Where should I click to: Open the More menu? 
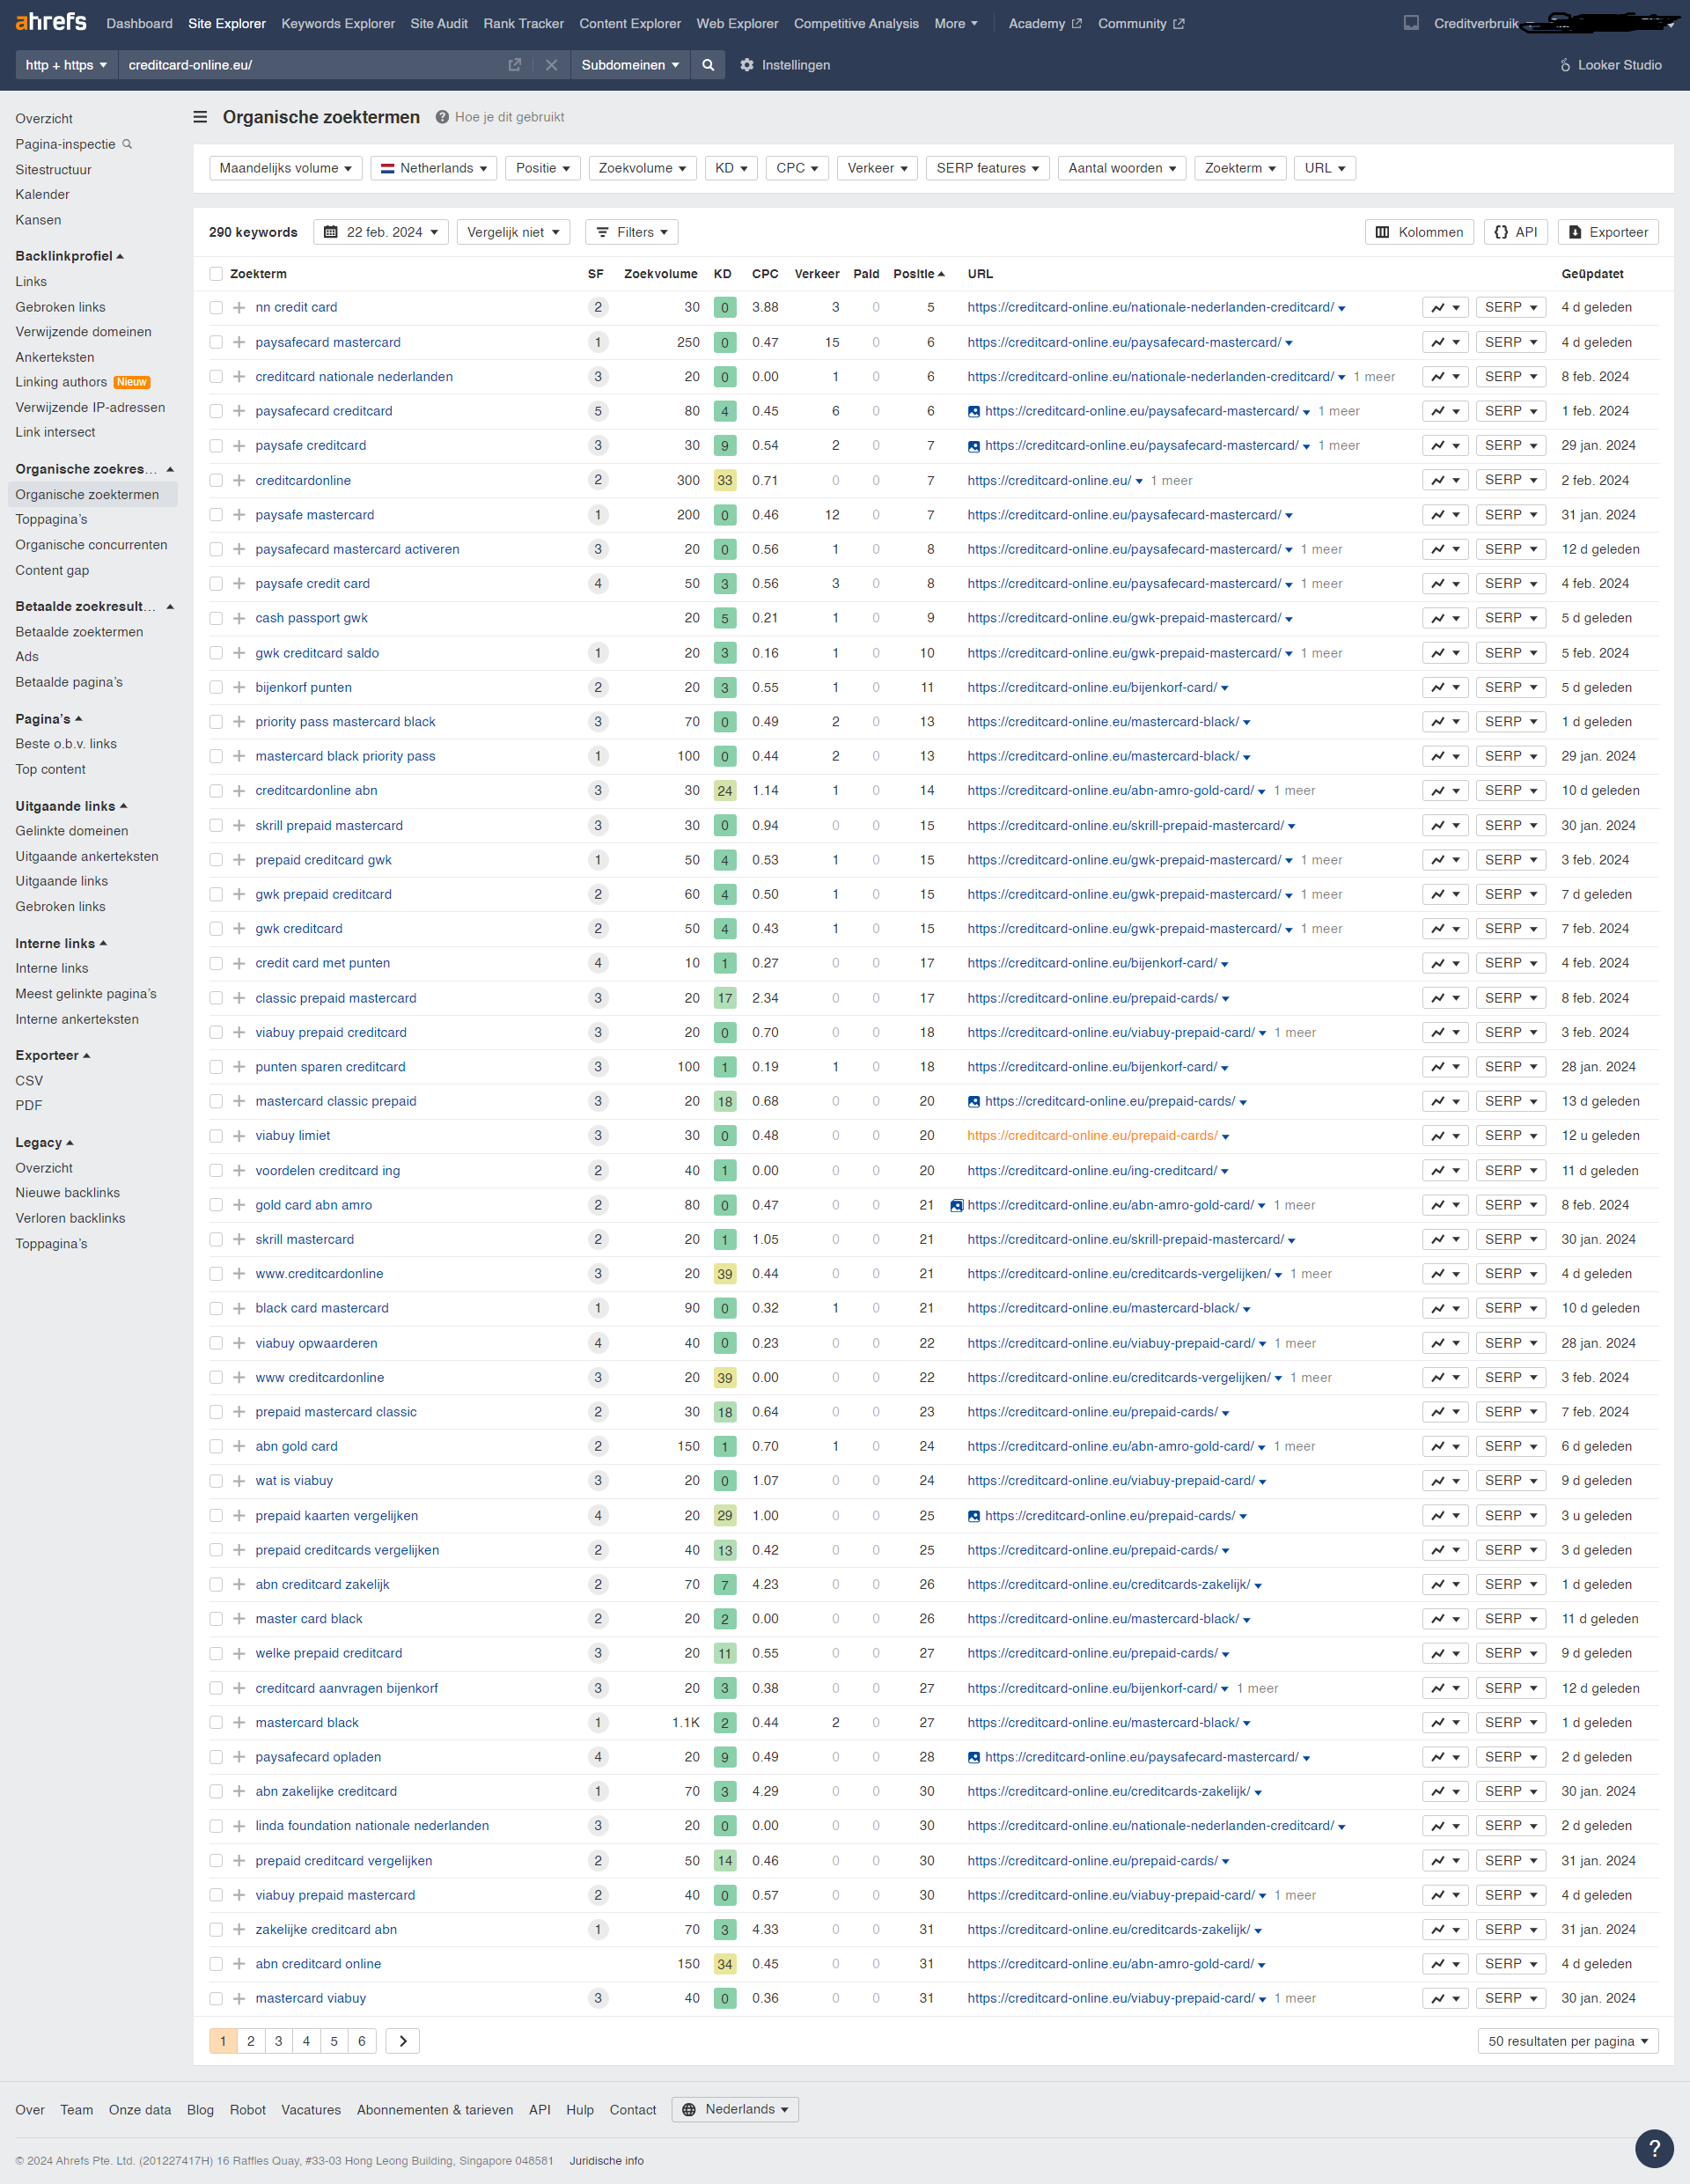click(956, 23)
